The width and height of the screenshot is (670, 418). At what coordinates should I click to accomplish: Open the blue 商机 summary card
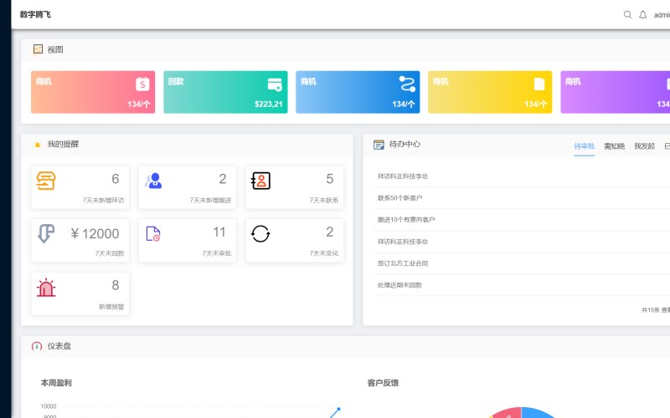point(358,92)
